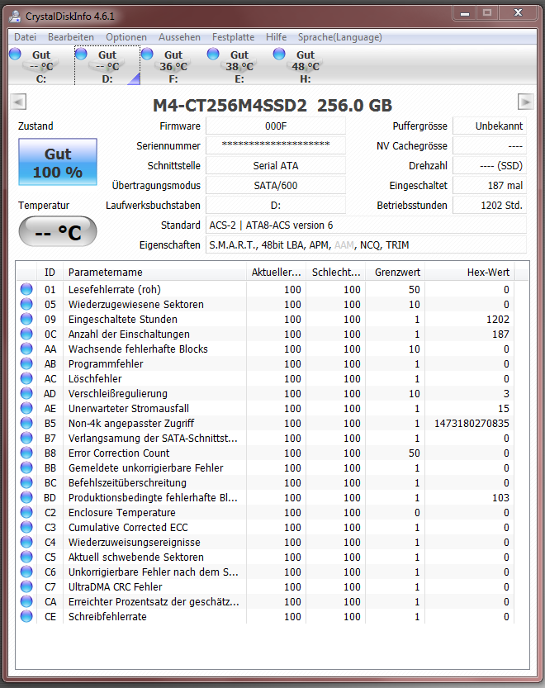Image resolution: width=545 pixels, height=688 pixels.
Task: Click status orb for Anzahl der Einschaltungen
Action: [26, 334]
